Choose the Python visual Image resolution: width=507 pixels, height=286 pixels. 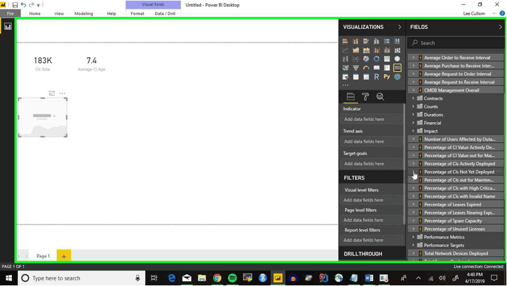click(387, 77)
